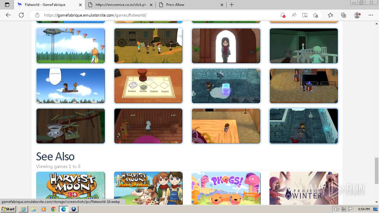This screenshot has width=379, height=213.
Task: Open the Kawa Suna Oasis Kami screenshot
Action: click(148, 86)
